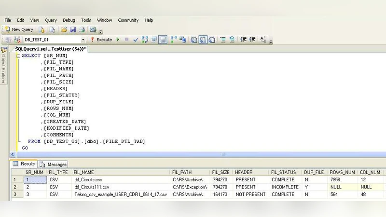Click the Open File folder icon
The image size is (386, 217).
point(64,30)
